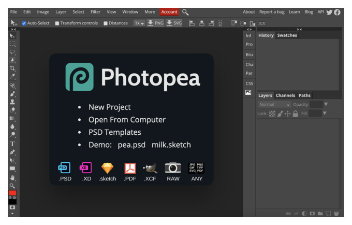Select the Rectangle Select tool

coord(12,44)
